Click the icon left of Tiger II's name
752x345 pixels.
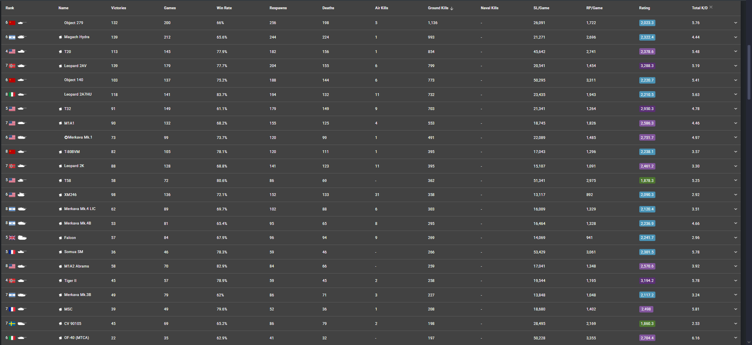60,281
